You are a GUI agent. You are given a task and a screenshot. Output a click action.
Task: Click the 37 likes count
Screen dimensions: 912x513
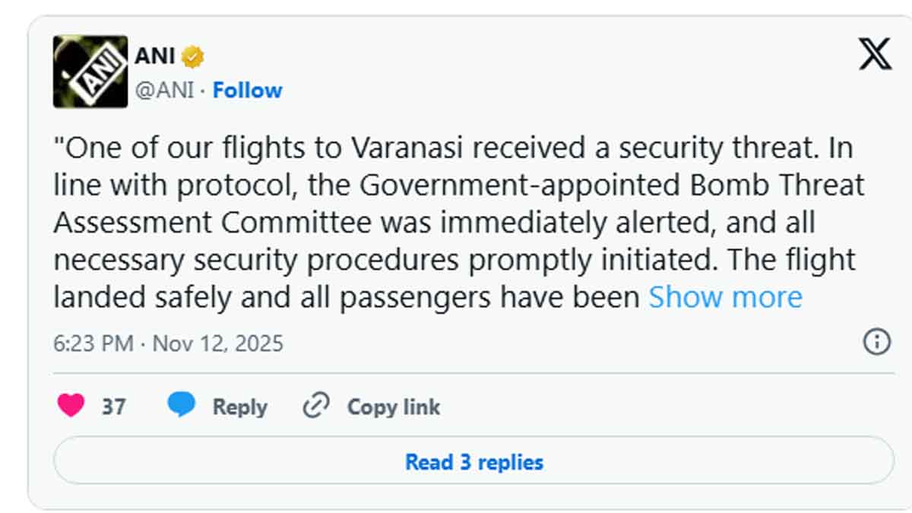[x=114, y=407]
